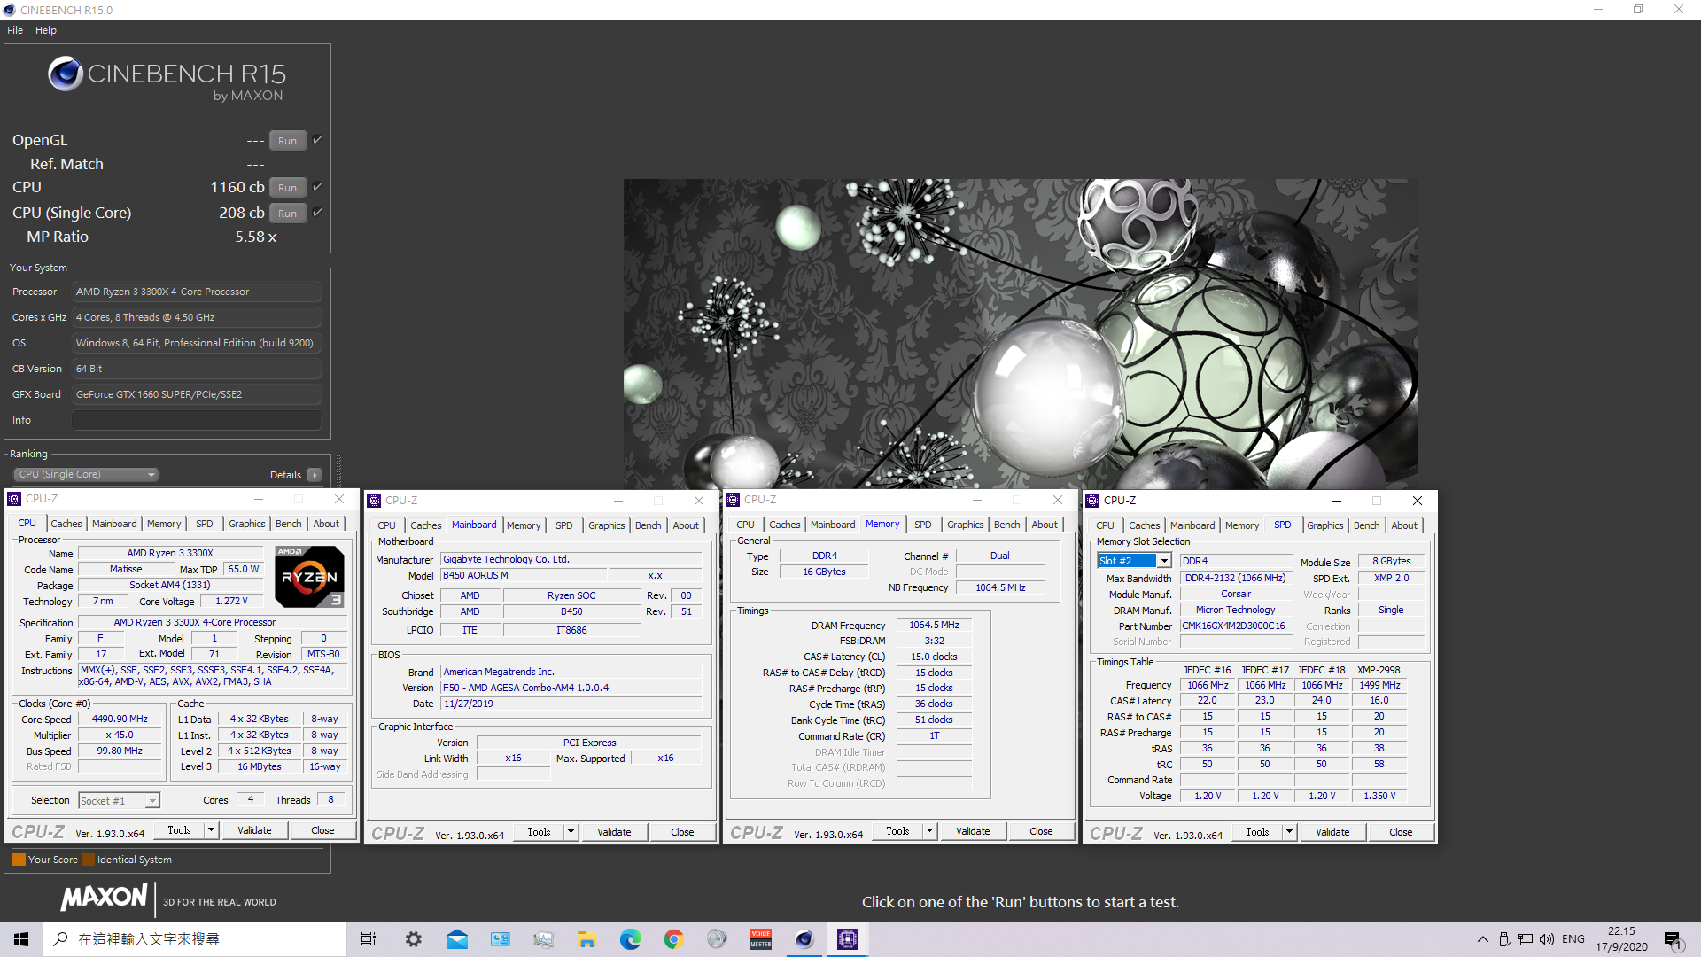Click Tools button in the SPD window
The height and width of the screenshot is (957, 1701).
pyautogui.click(x=1256, y=832)
